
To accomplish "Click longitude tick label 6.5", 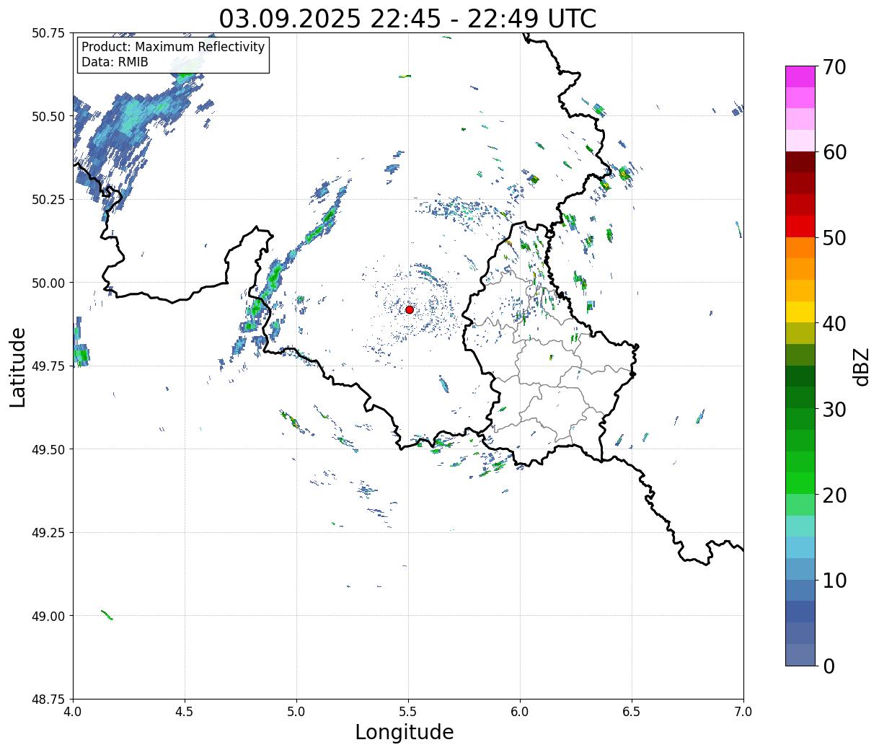I will 632,711.
